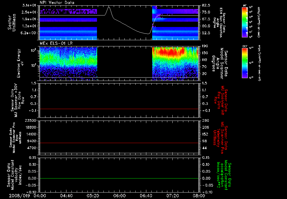Click the '14100' scanner position tick label
Screen dimensions: 287x199
pyautogui.click(x=31, y=134)
